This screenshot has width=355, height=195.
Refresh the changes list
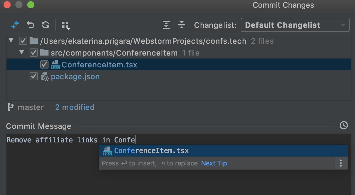click(46, 25)
